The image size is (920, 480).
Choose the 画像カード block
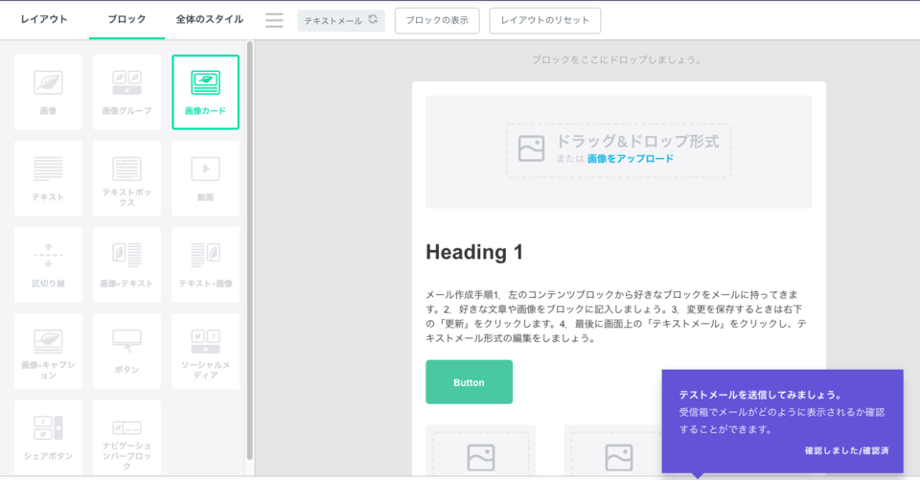205,92
